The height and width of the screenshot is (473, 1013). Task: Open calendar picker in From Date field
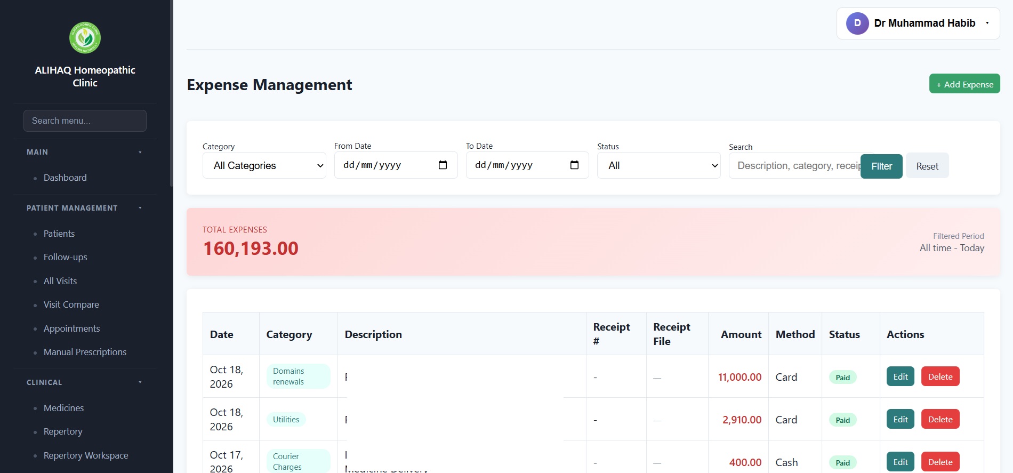443,165
